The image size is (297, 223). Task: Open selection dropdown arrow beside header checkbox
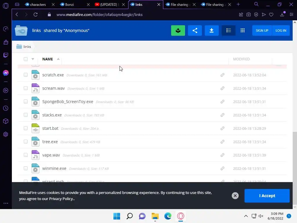pos(33,59)
